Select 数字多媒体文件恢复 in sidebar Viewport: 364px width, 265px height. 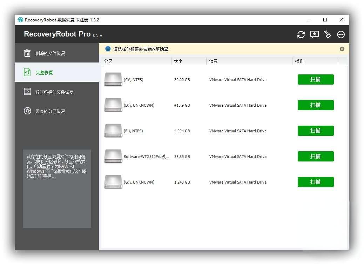click(x=57, y=92)
